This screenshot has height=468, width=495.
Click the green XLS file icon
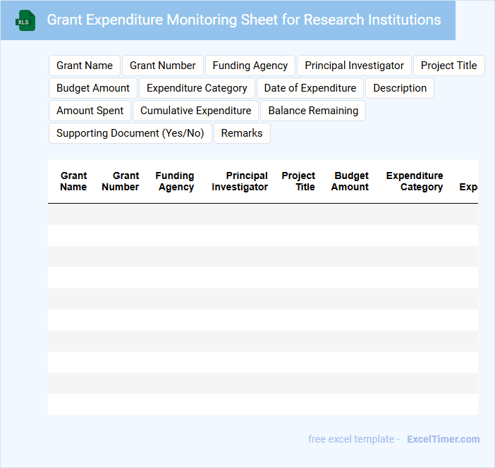(25, 20)
